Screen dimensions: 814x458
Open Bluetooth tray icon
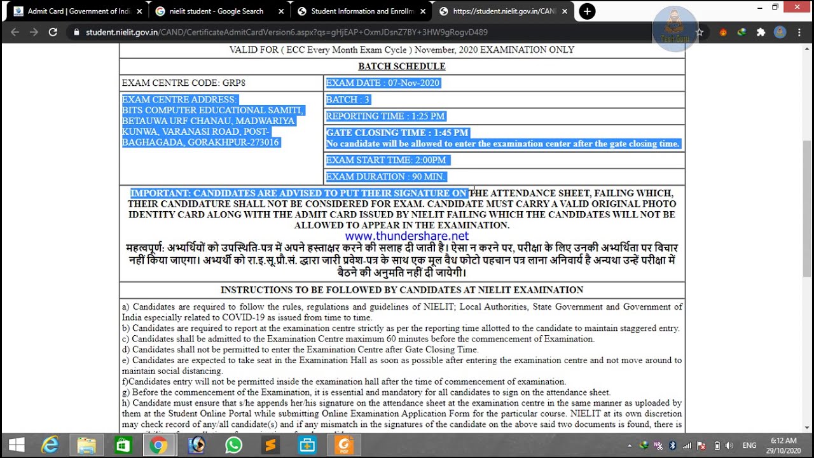point(673,445)
